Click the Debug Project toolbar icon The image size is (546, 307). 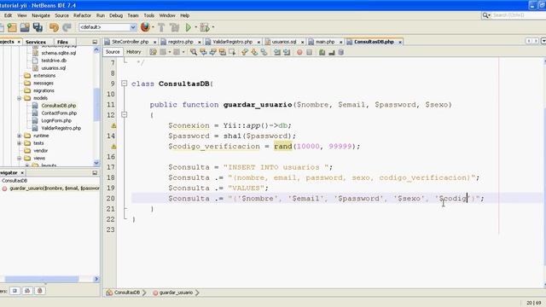click(x=205, y=27)
